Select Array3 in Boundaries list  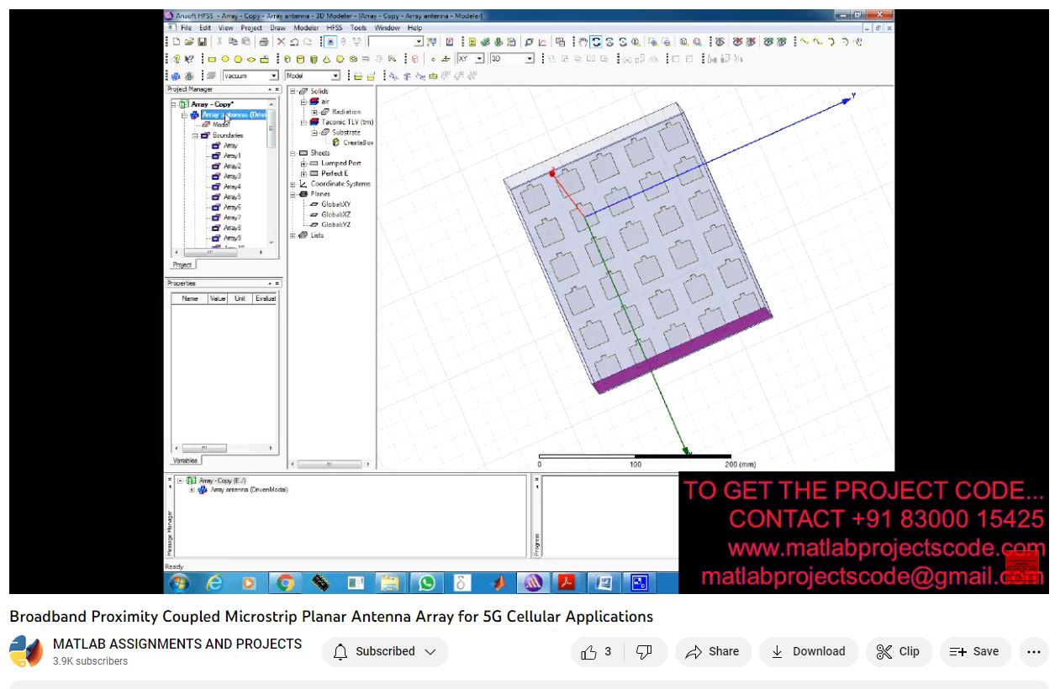pyautogui.click(x=231, y=176)
